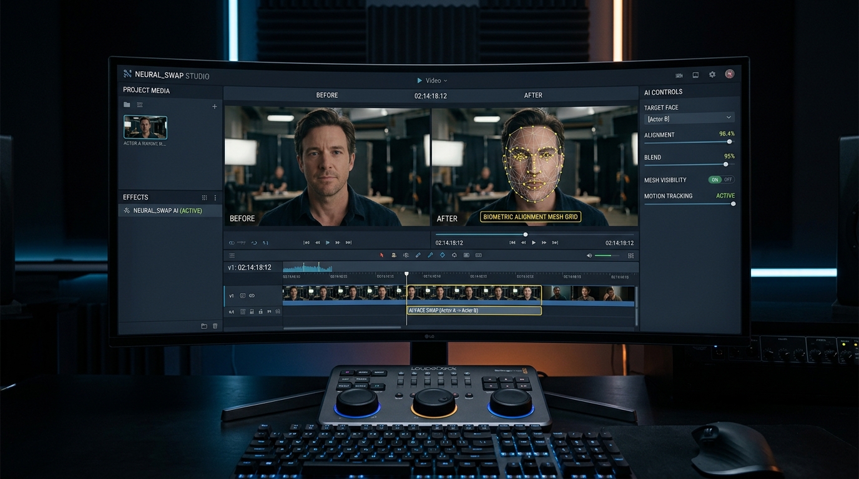Play the BEFORE preview

(x=328, y=243)
